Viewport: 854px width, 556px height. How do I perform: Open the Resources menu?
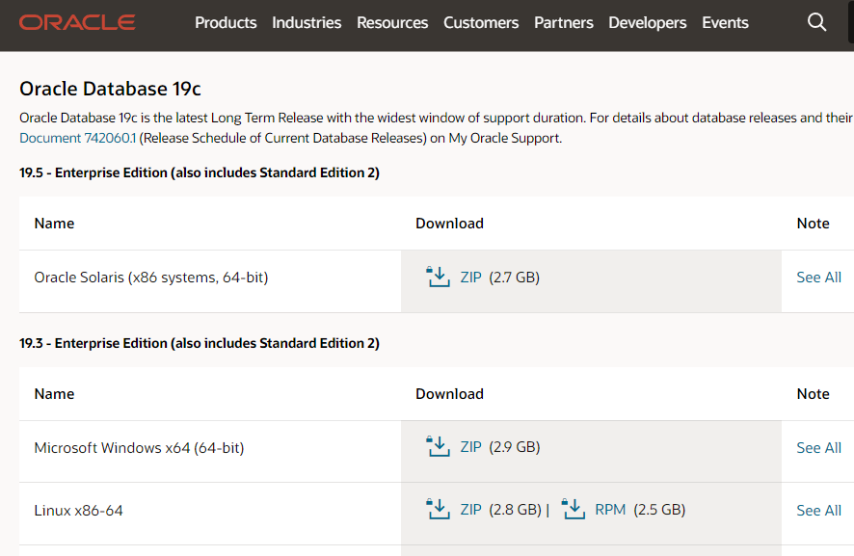pos(392,22)
